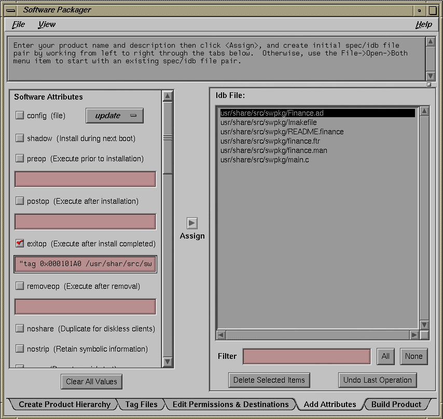Switch to the Build Product tab

(397, 404)
